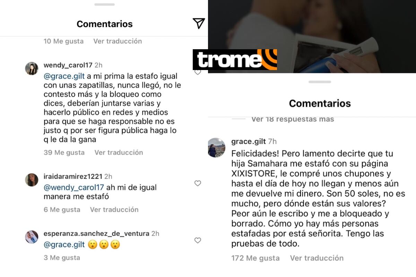Expand Ver 18 respuestas mas
Viewport: 416px width, 277px height.
(293, 119)
